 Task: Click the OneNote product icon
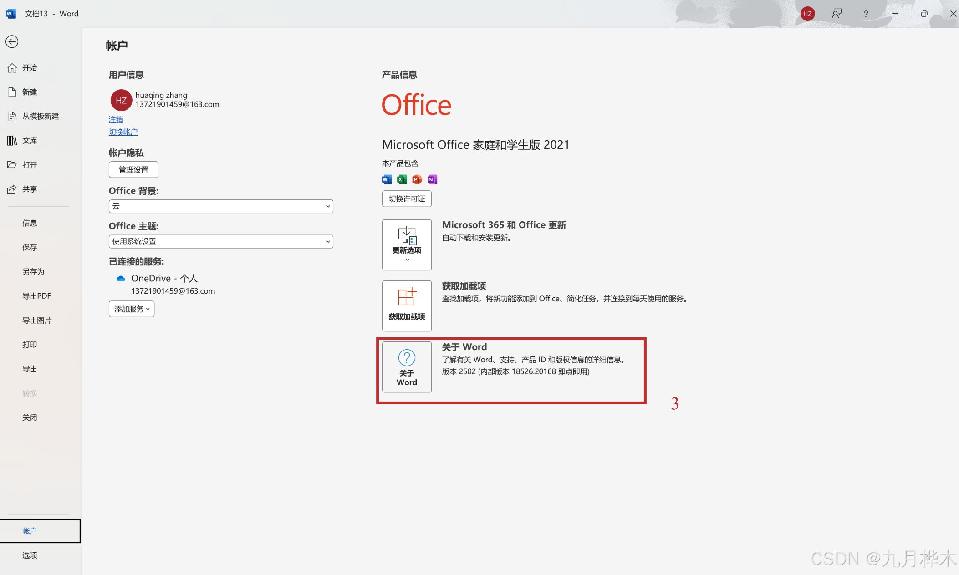coord(432,179)
